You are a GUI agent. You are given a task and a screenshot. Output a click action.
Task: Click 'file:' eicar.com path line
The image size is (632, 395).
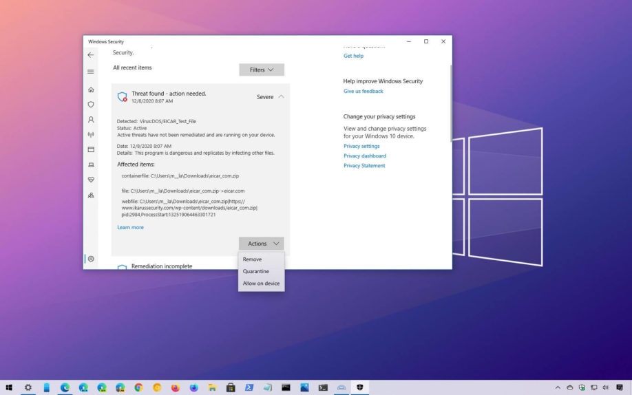(x=183, y=191)
